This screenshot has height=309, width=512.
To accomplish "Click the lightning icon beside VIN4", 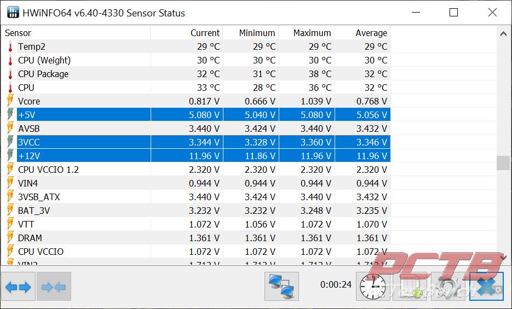I will pyautogui.click(x=10, y=183).
